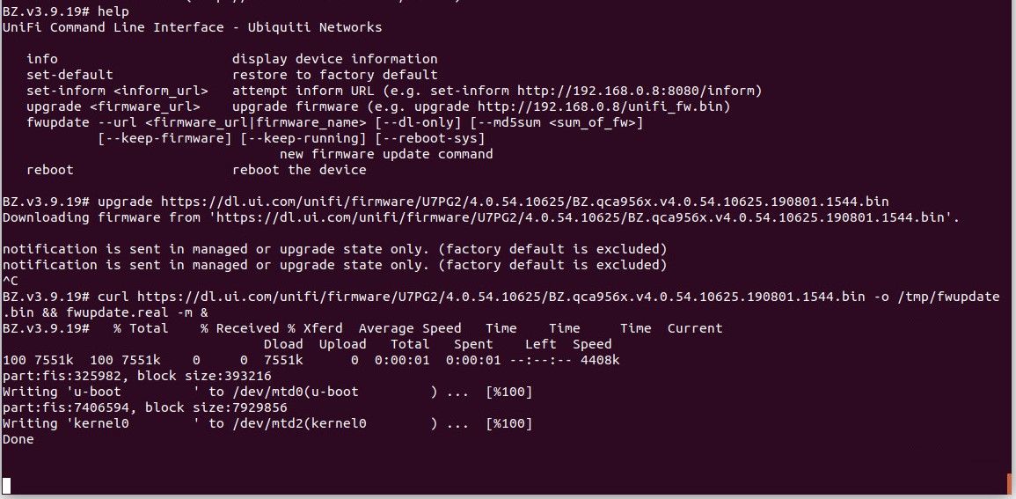The height and width of the screenshot is (499, 1016).
Task: Click the [%100] progress on the u-boot line
Action: coord(509,392)
